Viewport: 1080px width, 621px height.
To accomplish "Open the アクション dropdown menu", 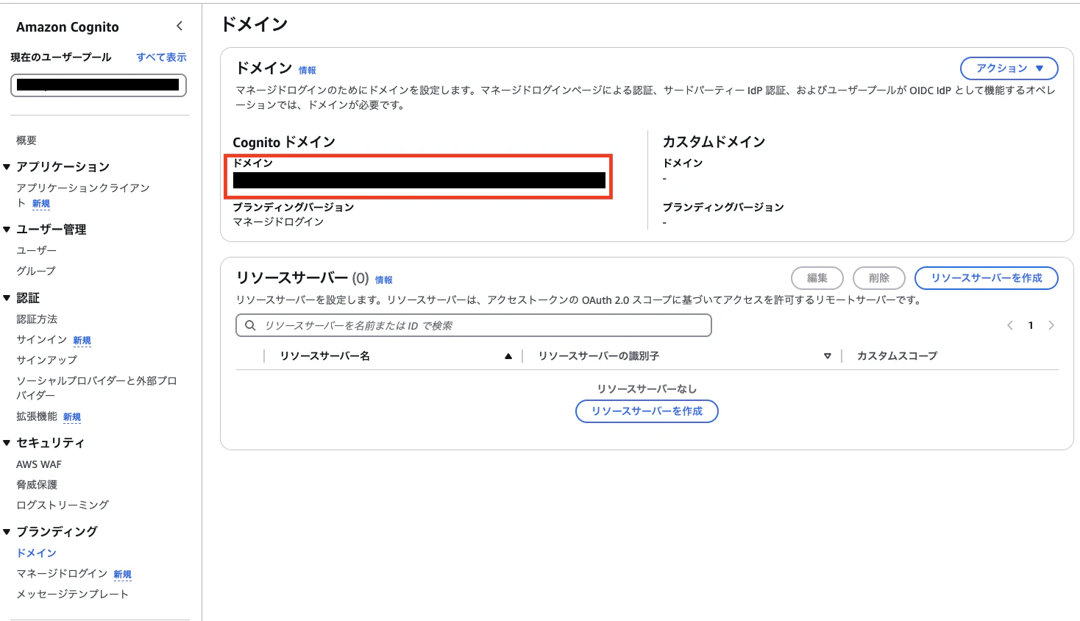I will pyautogui.click(x=1009, y=68).
